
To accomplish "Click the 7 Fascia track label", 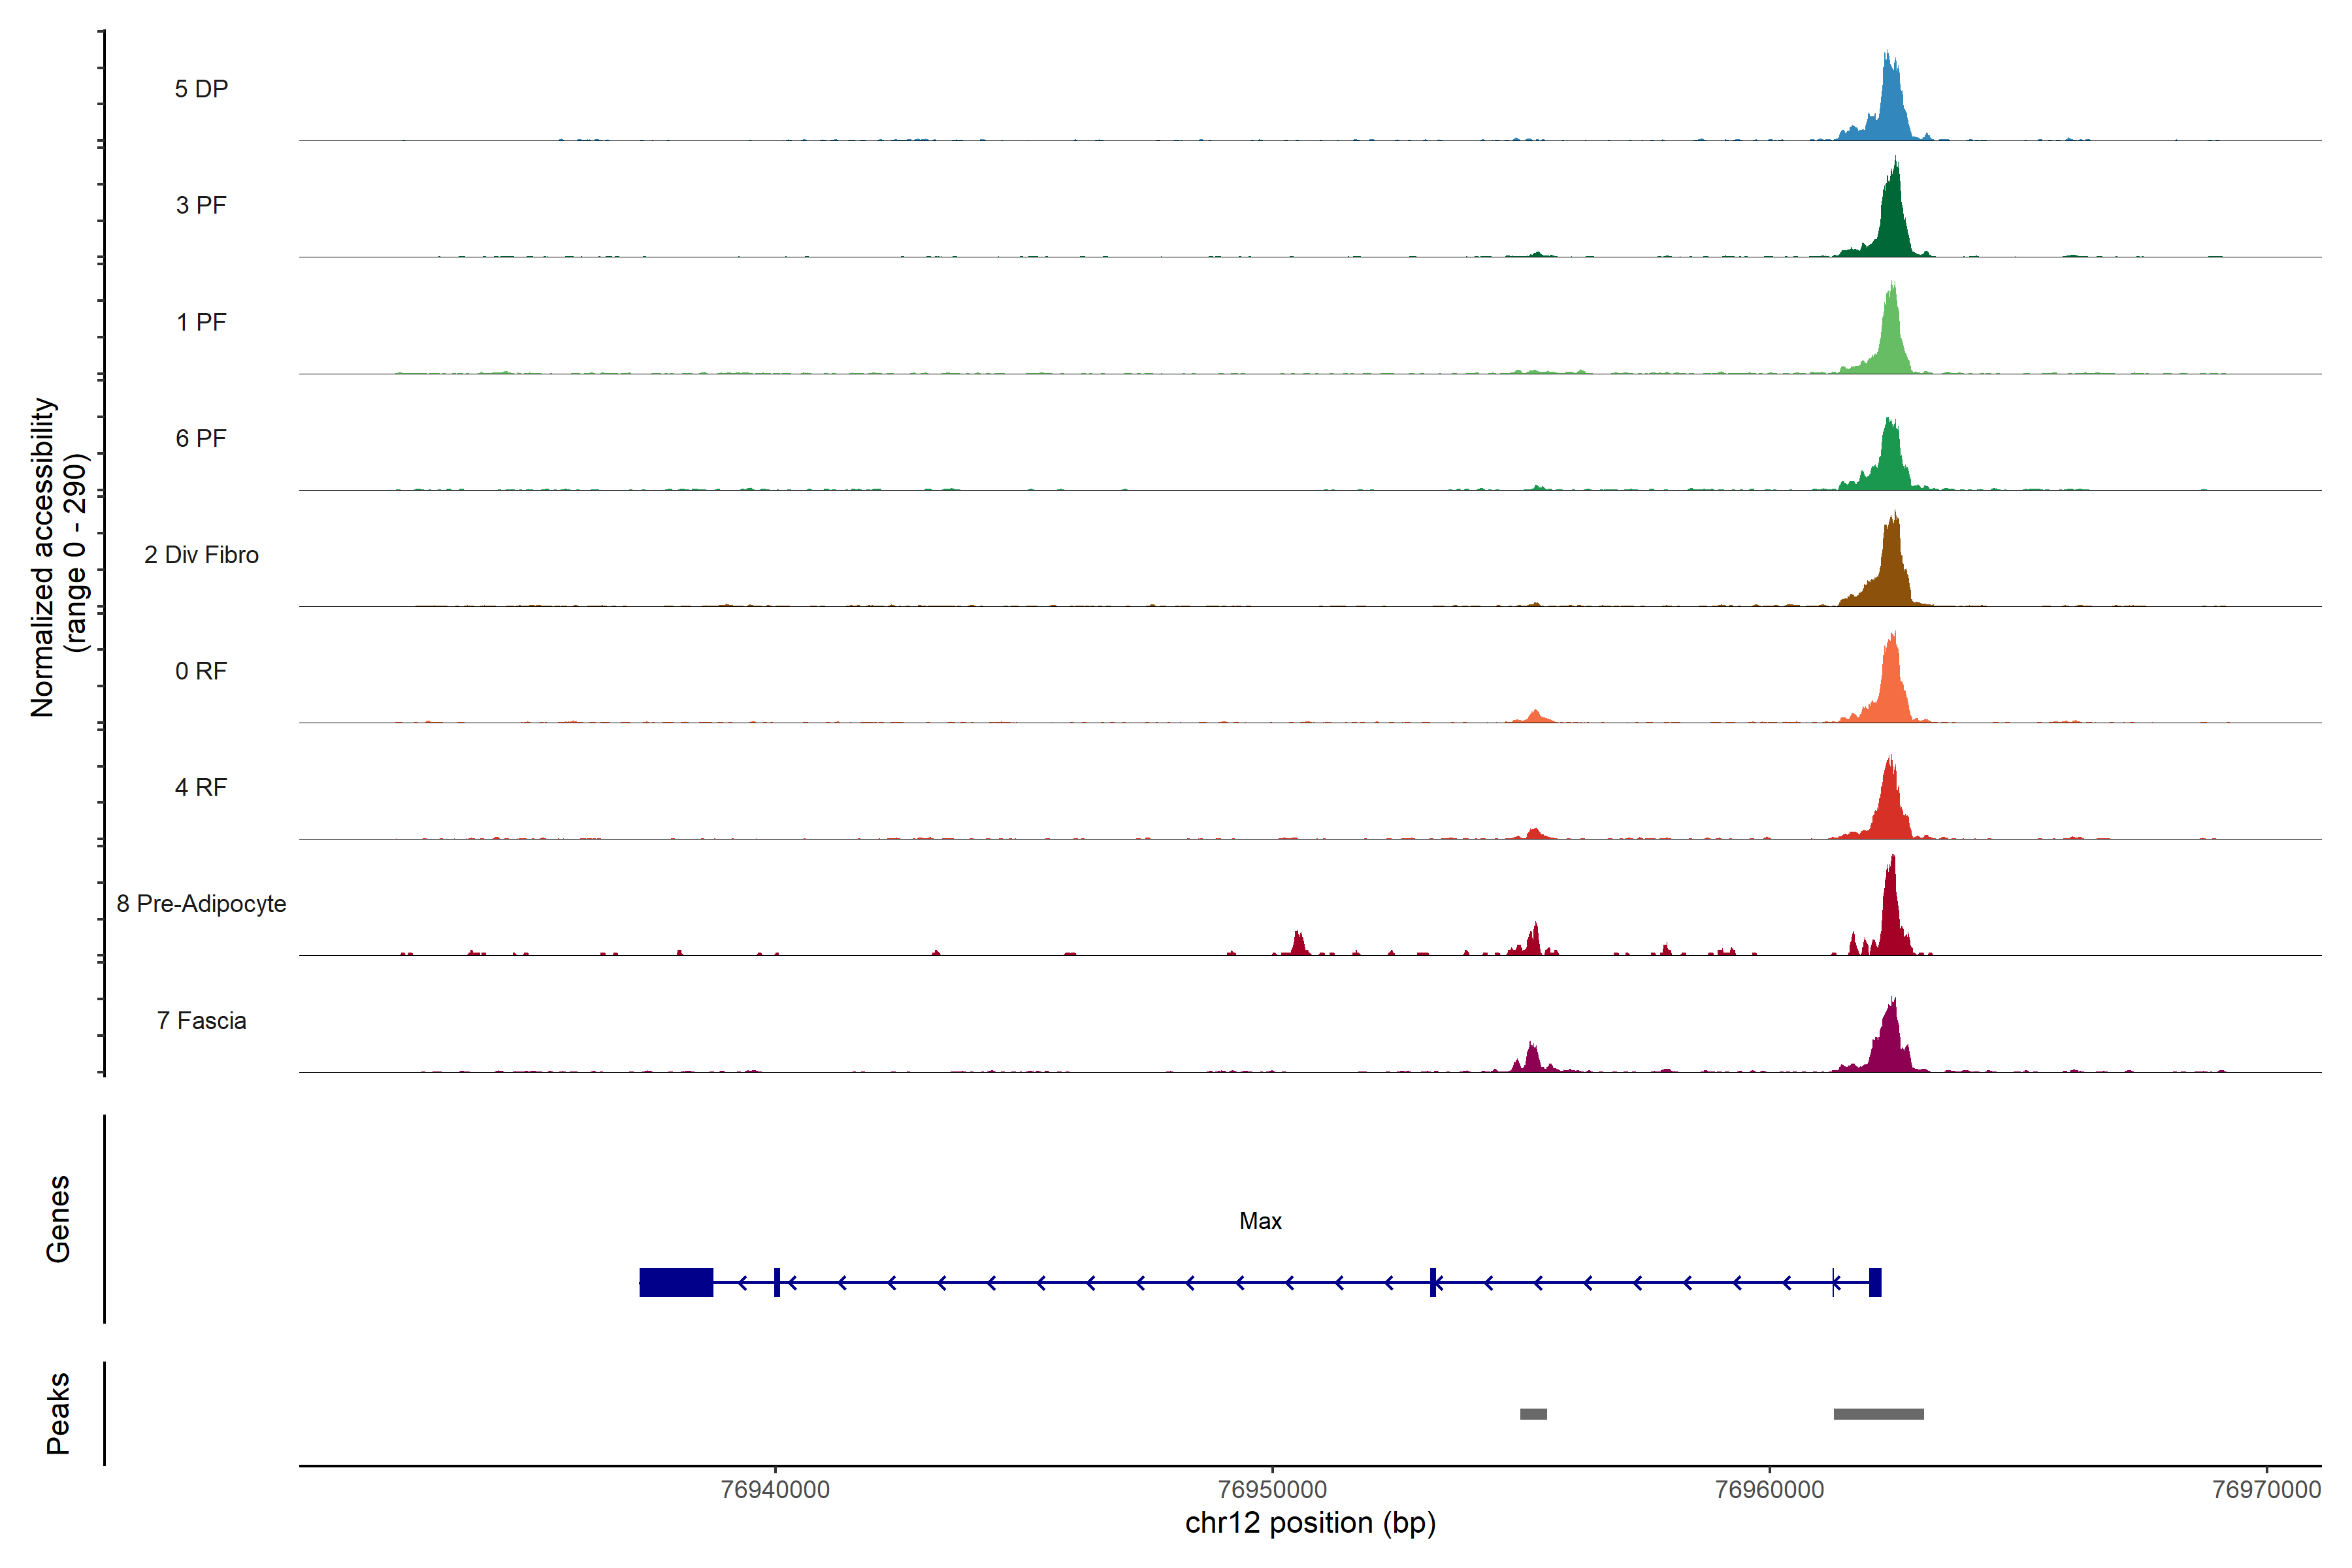I will (x=201, y=1021).
